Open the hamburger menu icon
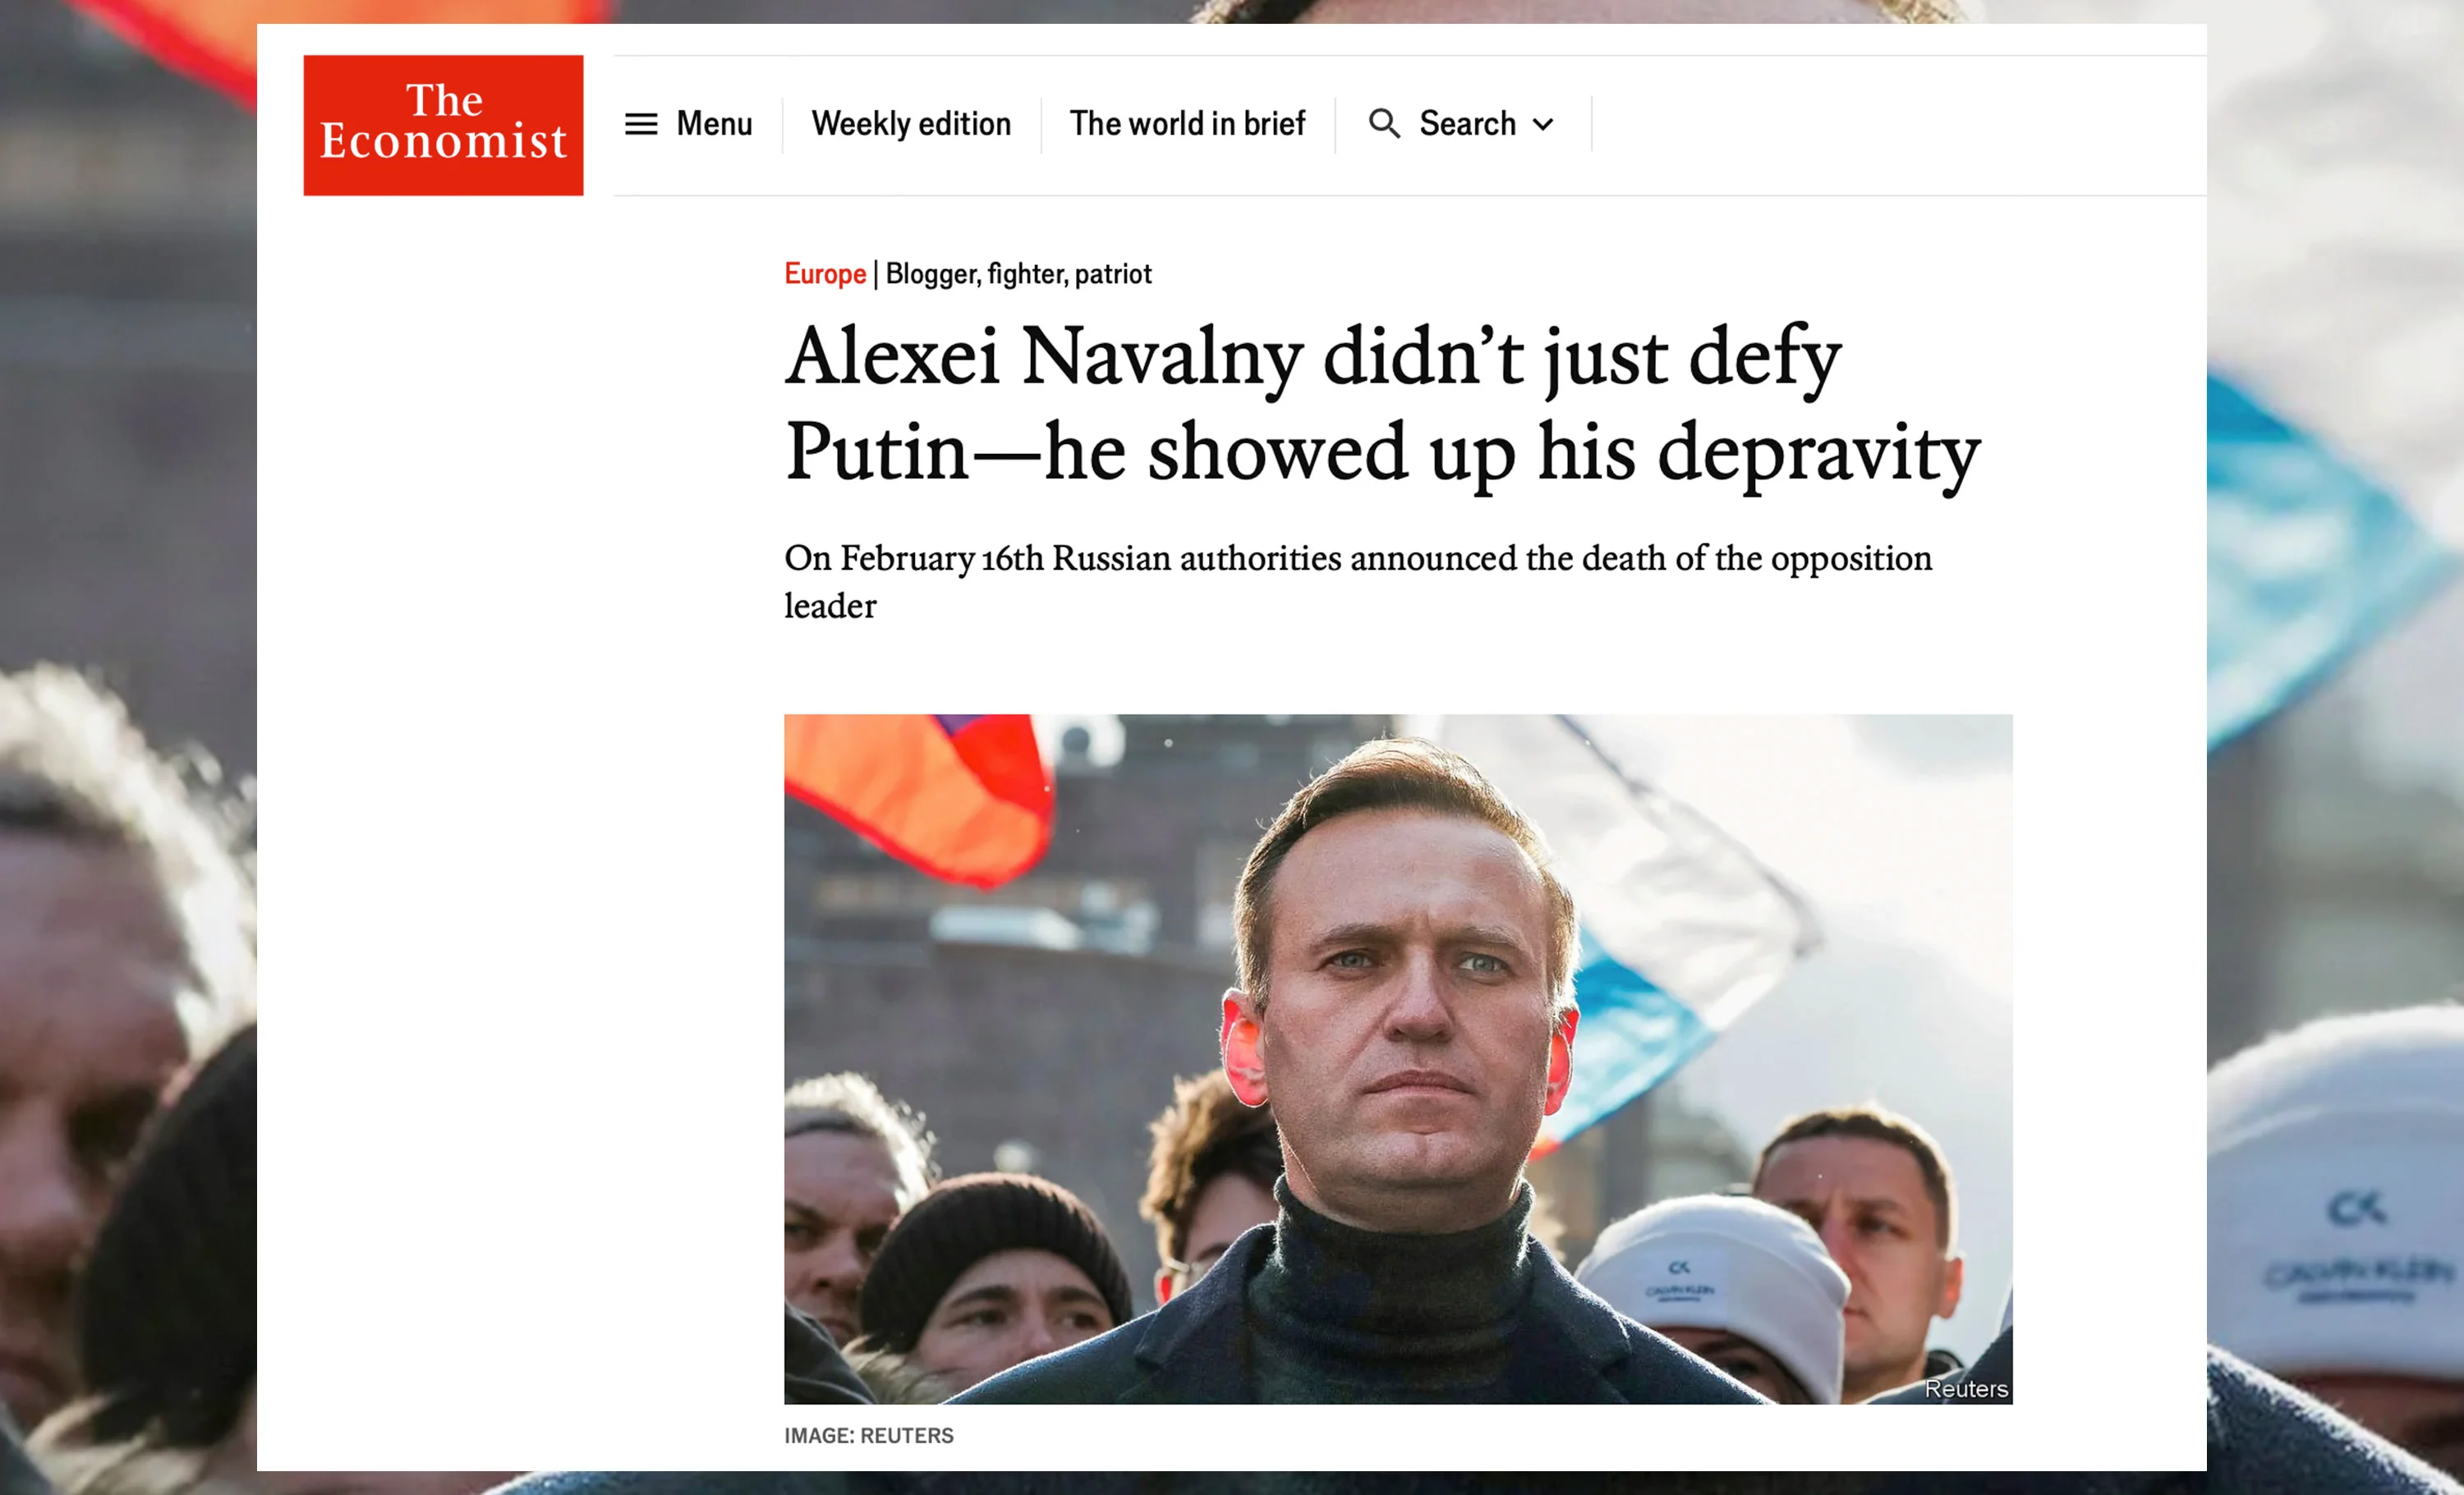 tap(641, 124)
